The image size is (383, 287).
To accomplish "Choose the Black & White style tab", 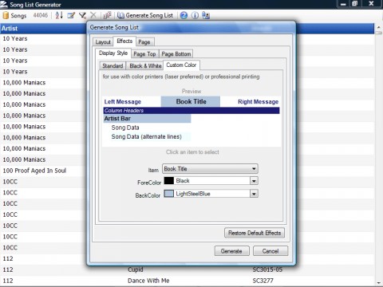I will point(145,65).
